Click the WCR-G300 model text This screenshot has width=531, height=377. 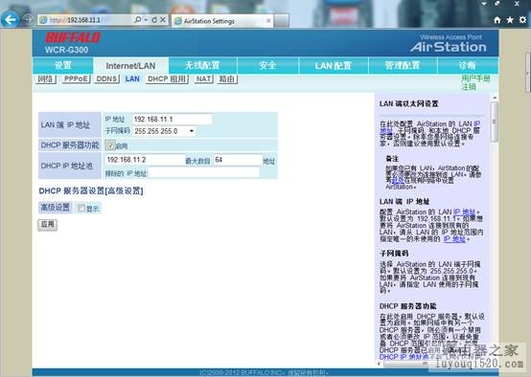coord(66,50)
